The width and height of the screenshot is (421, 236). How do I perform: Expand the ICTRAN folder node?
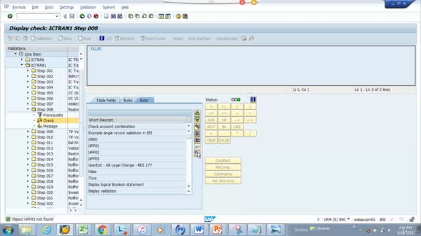pos(22,60)
